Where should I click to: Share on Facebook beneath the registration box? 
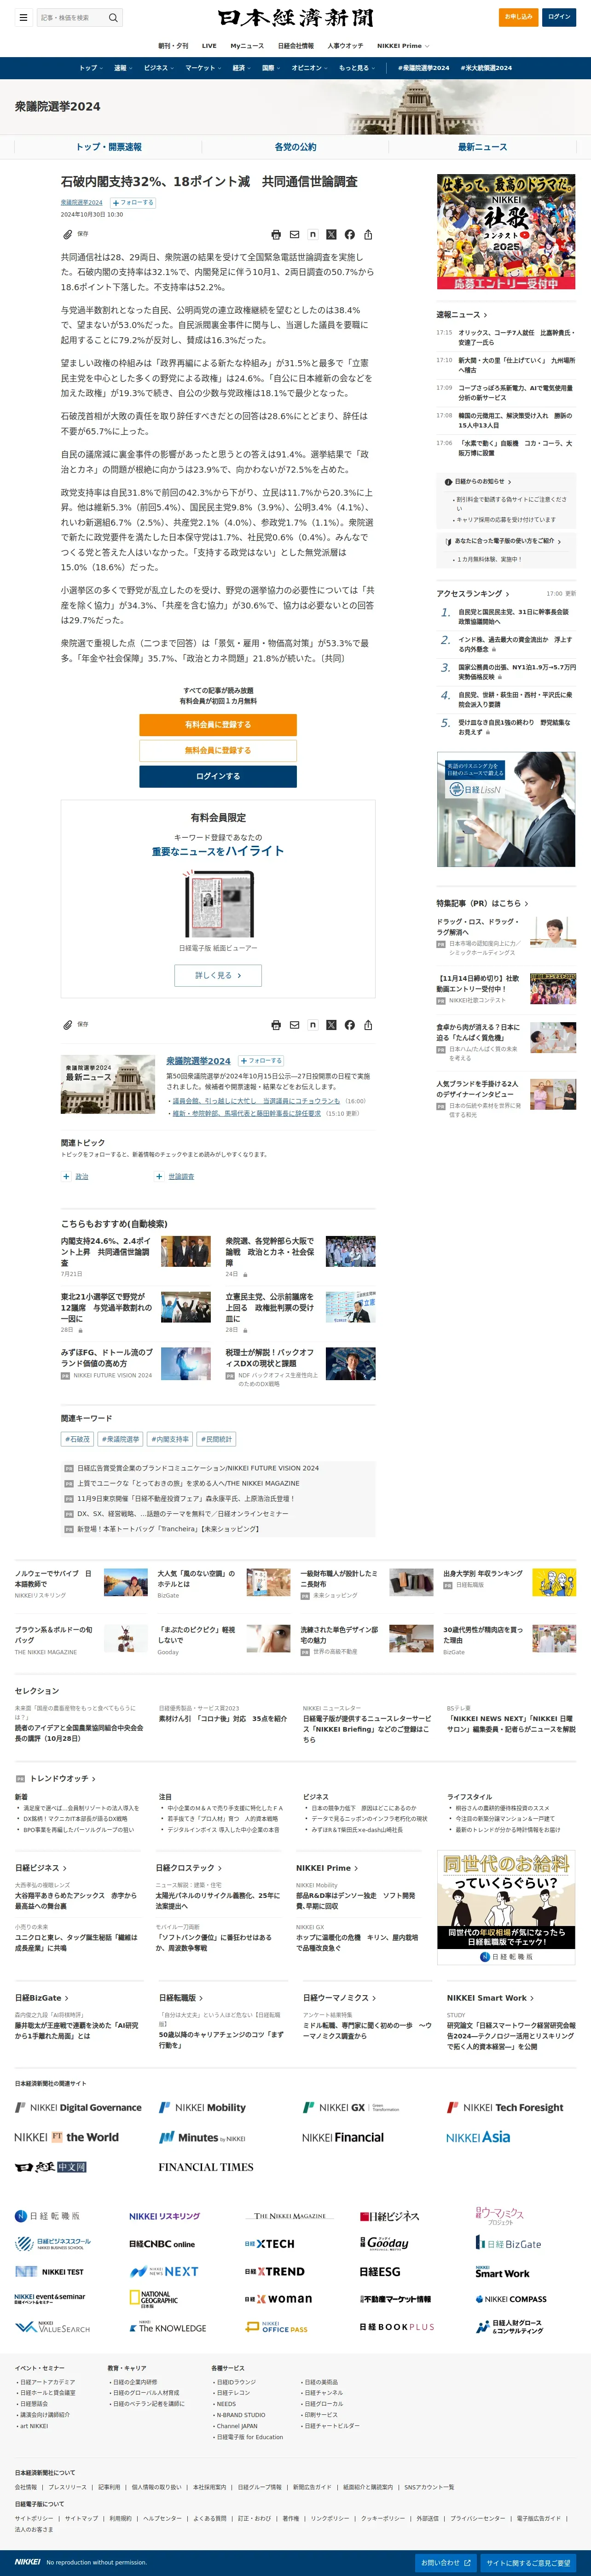click(349, 1025)
